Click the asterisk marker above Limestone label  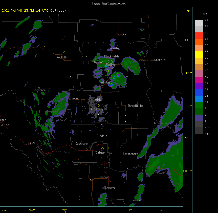[x=39, y=88]
